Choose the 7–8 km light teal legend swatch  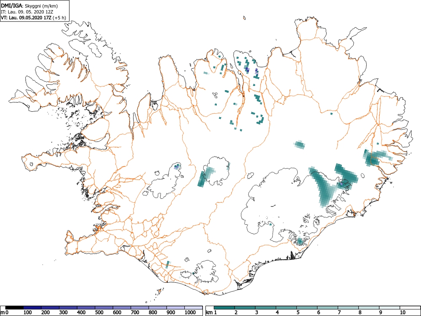348,308
